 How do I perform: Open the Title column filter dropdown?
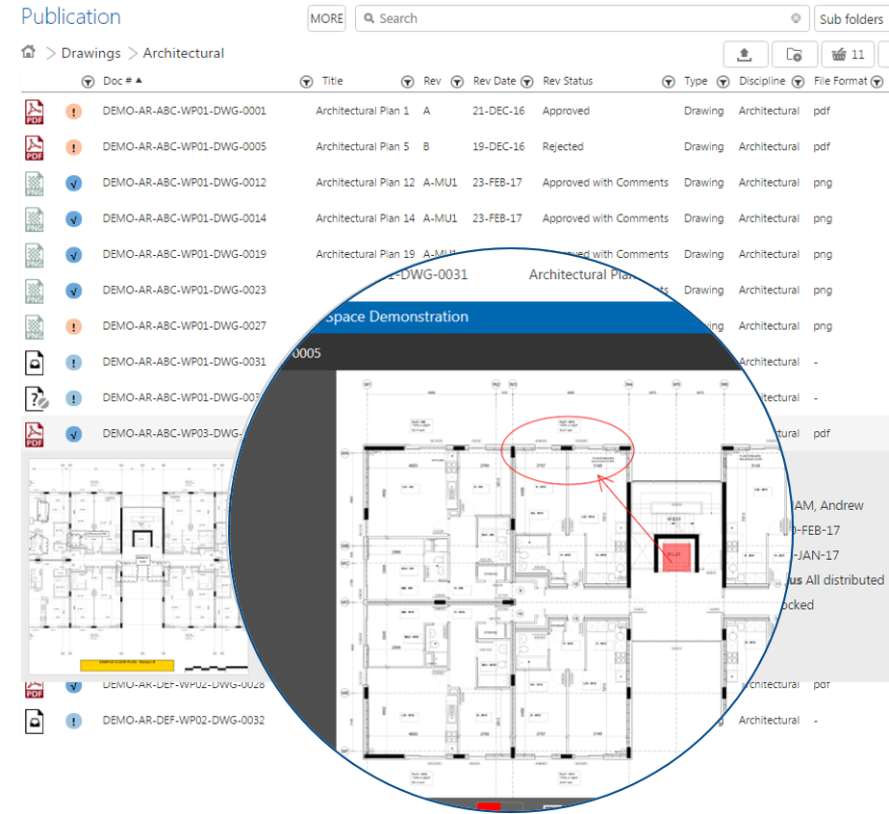click(307, 82)
